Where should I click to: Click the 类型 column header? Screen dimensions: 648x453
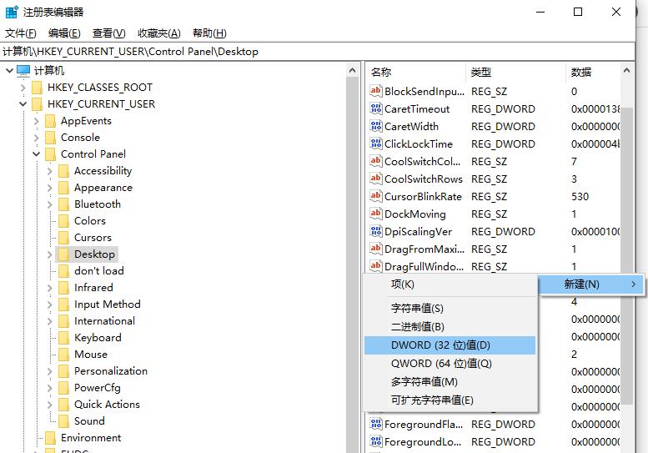[x=481, y=73]
